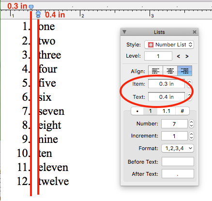The width and height of the screenshot is (212, 201).
Task: Click the Number field showing 7
Action: tap(174, 124)
